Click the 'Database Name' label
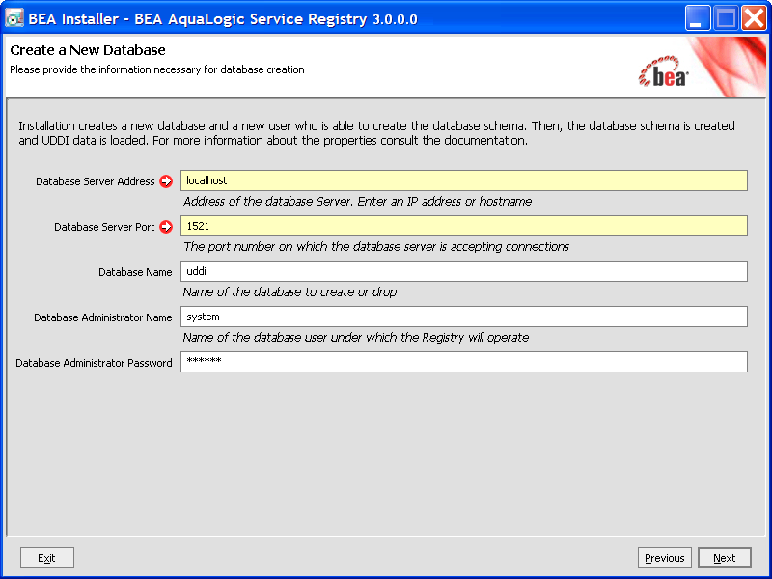This screenshot has height=579, width=772. click(135, 272)
